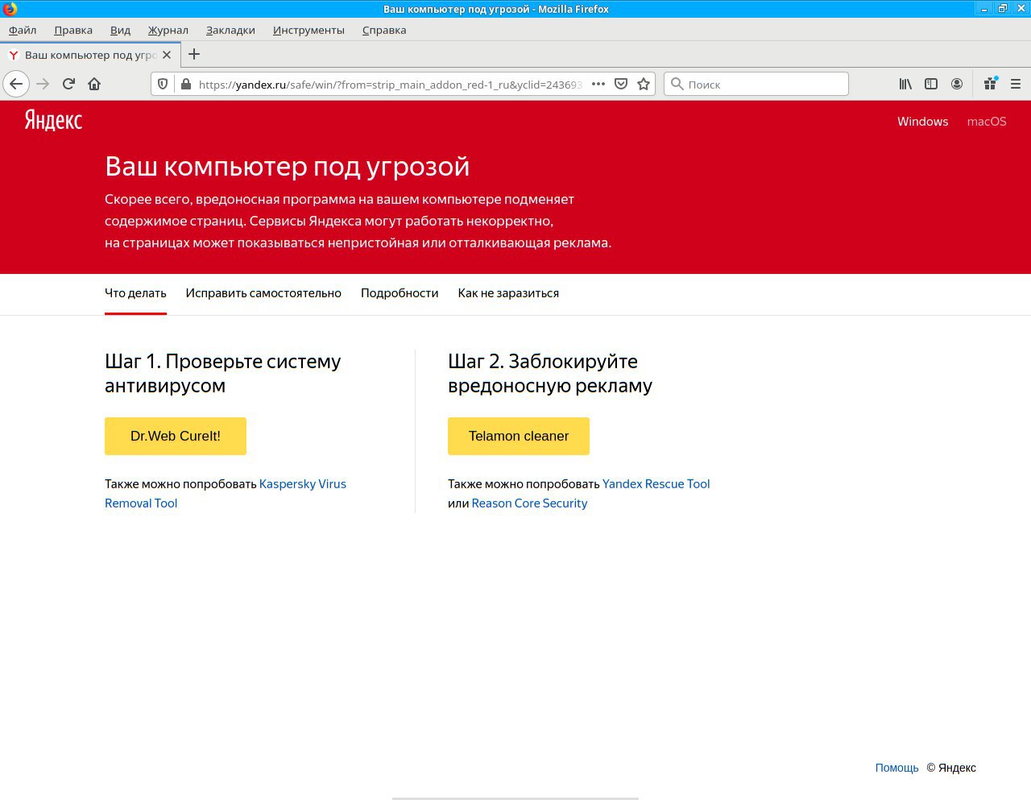Open the Справка menu
1031x800 pixels.
[384, 30]
